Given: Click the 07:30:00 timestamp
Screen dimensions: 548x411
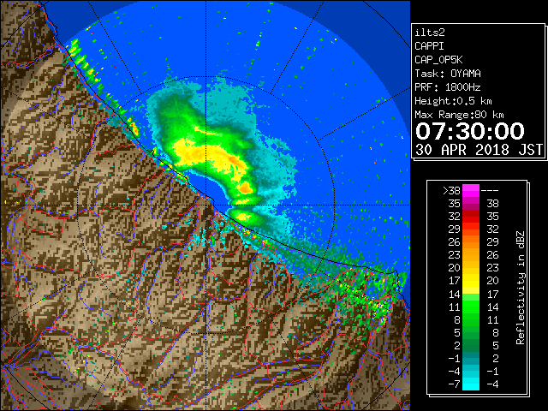Looking at the screenshot, I should coord(470,131).
